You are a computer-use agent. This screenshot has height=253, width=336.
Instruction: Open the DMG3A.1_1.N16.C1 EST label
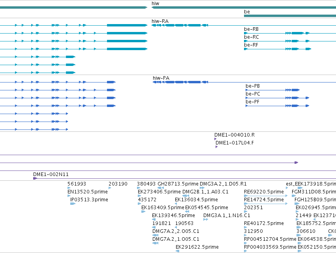click(227, 216)
